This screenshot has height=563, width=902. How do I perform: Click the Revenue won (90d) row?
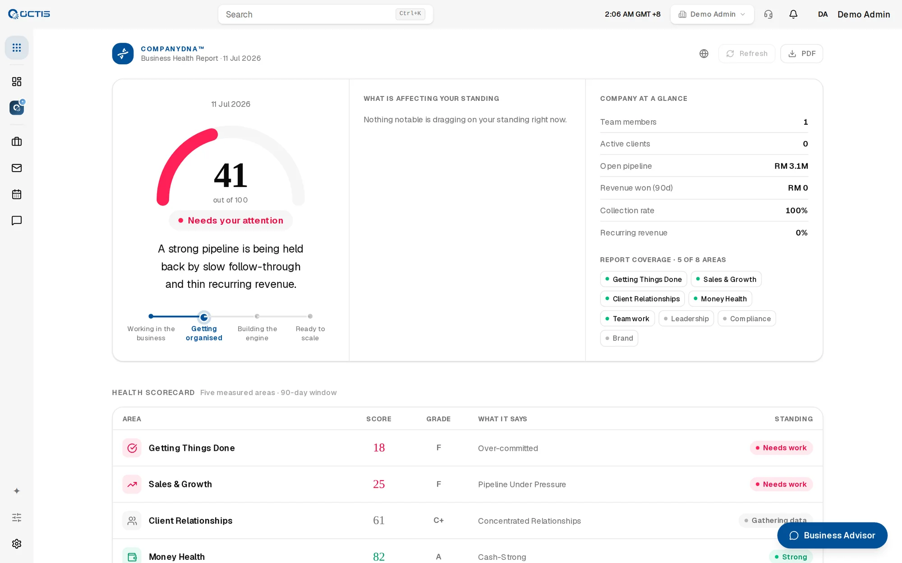point(704,188)
